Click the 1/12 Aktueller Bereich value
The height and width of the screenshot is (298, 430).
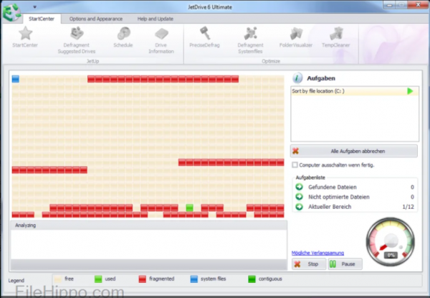[x=408, y=207]
